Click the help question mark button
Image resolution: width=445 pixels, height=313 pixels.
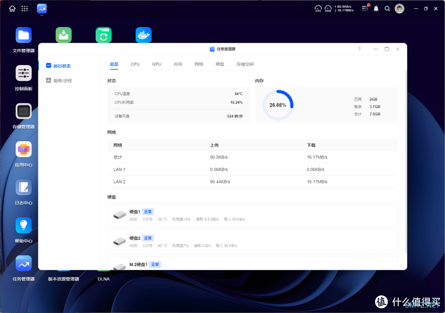coord(359,49)
